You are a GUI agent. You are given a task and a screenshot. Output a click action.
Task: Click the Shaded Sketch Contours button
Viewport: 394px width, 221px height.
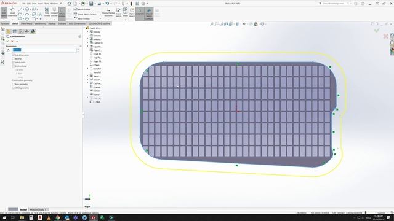click(149, 14)
